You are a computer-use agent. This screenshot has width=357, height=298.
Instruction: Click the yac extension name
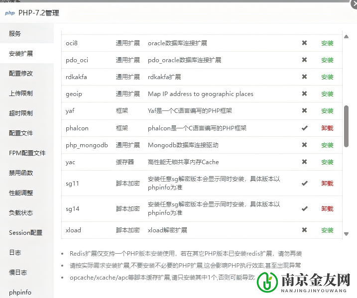point(70,162)
